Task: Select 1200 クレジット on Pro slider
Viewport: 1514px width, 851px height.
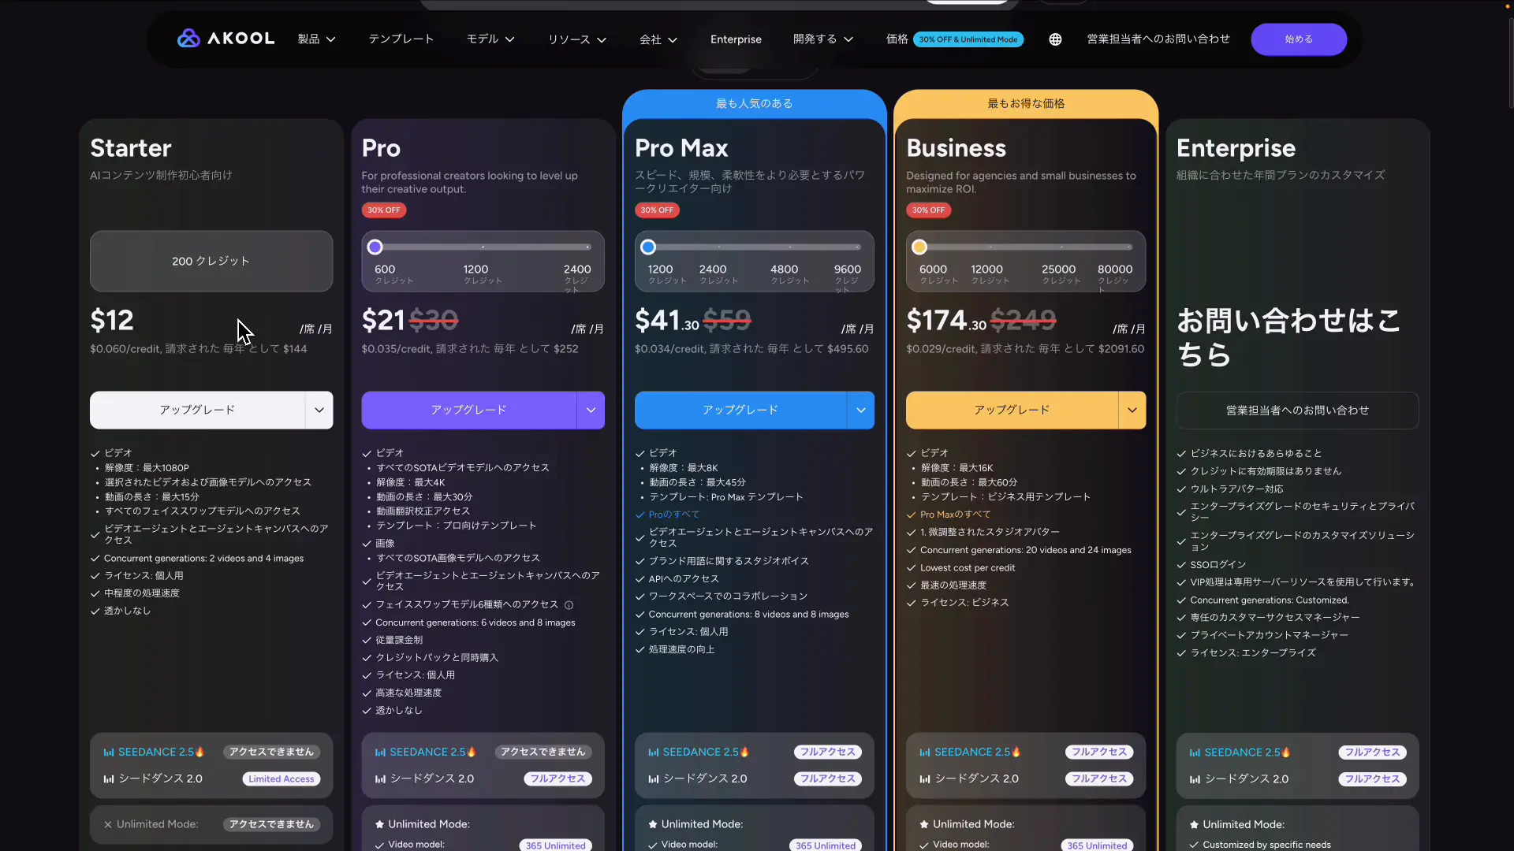Action: pos(483,273)
